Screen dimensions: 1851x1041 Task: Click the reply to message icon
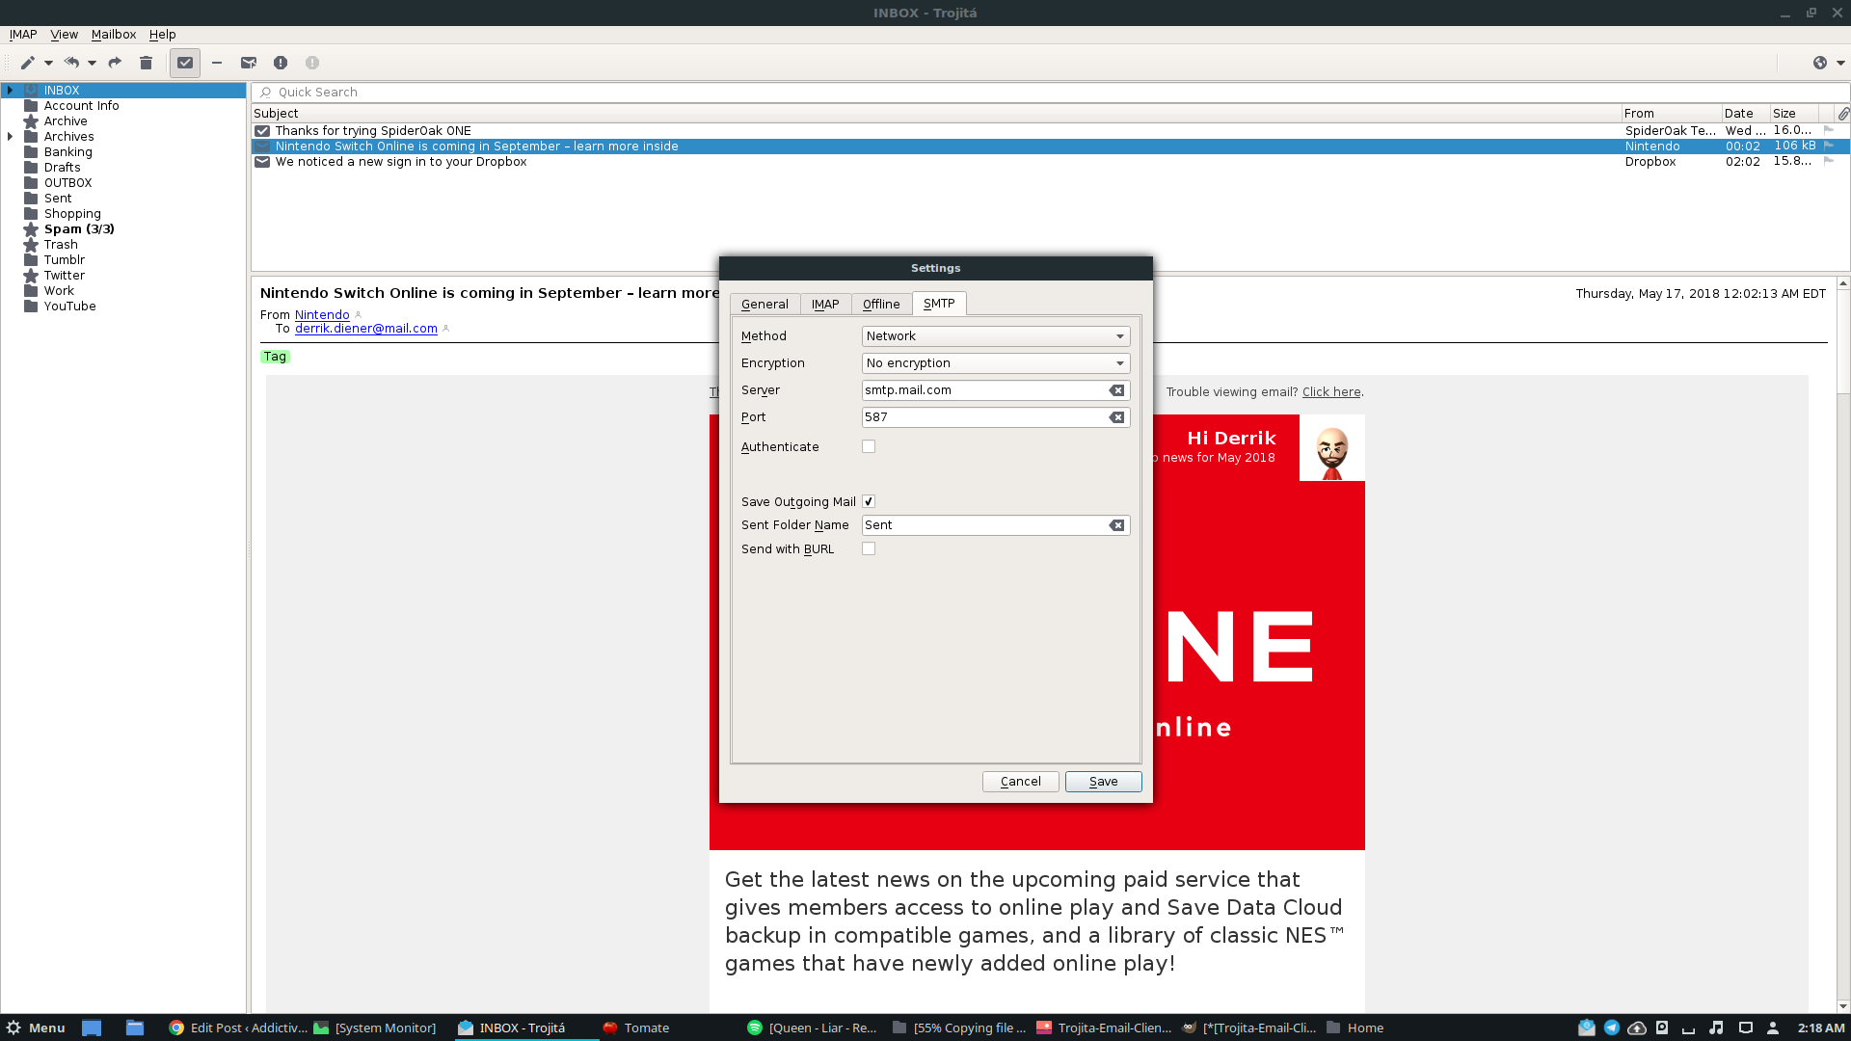(72, 63)
